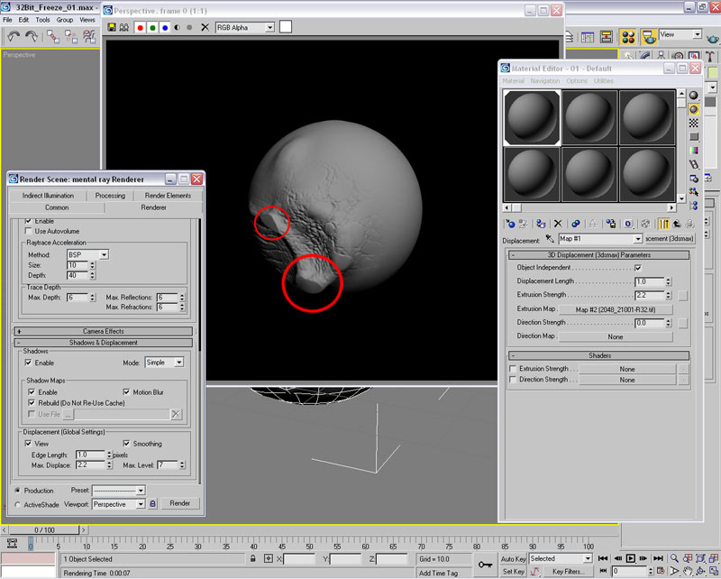Click the Unlink Selection tool
Screen dimensions: 721x579
click(x=71, y=36)
